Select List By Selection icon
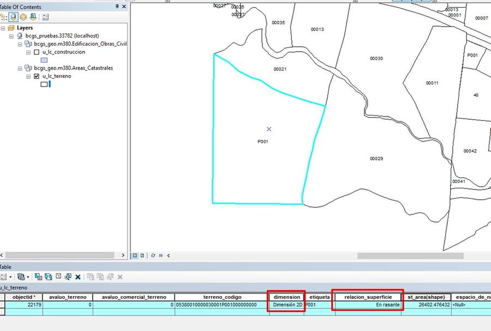The image size is (491, 331). [33, 17]
